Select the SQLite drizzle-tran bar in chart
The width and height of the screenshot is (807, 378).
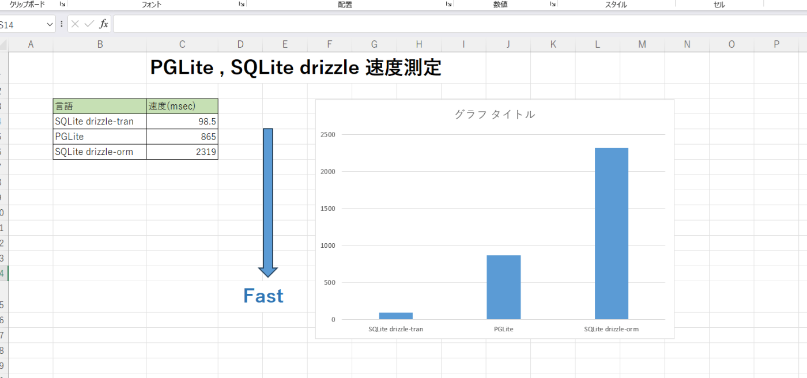tap(396, 316)
